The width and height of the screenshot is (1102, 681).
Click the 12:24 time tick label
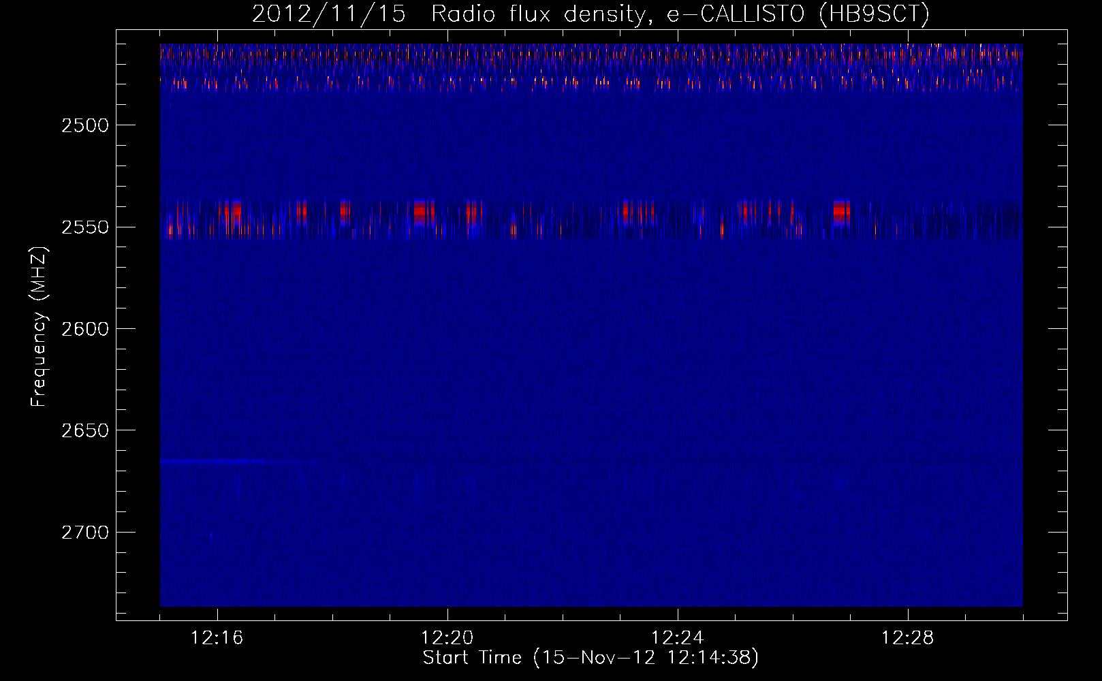(x=678, y=638)
